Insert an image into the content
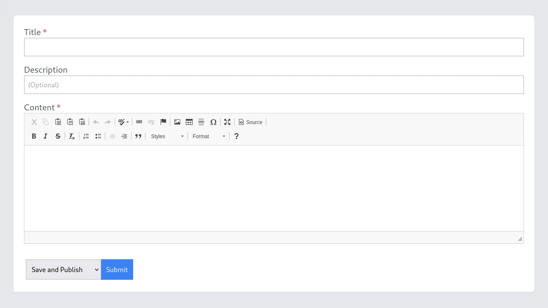Image resolution: width=548 pixels, height=308 pixels. tap(177, 122)
